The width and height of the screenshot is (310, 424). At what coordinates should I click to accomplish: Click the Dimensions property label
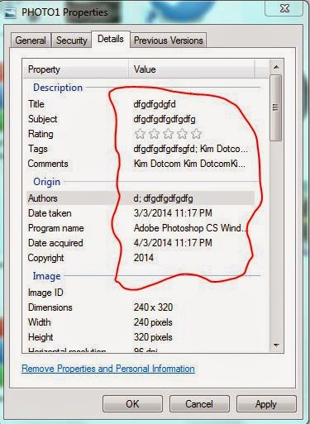[50, 307]
